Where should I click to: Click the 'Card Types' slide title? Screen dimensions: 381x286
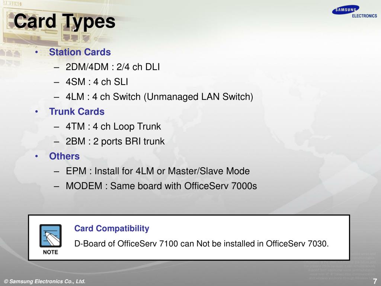[64, 21]
